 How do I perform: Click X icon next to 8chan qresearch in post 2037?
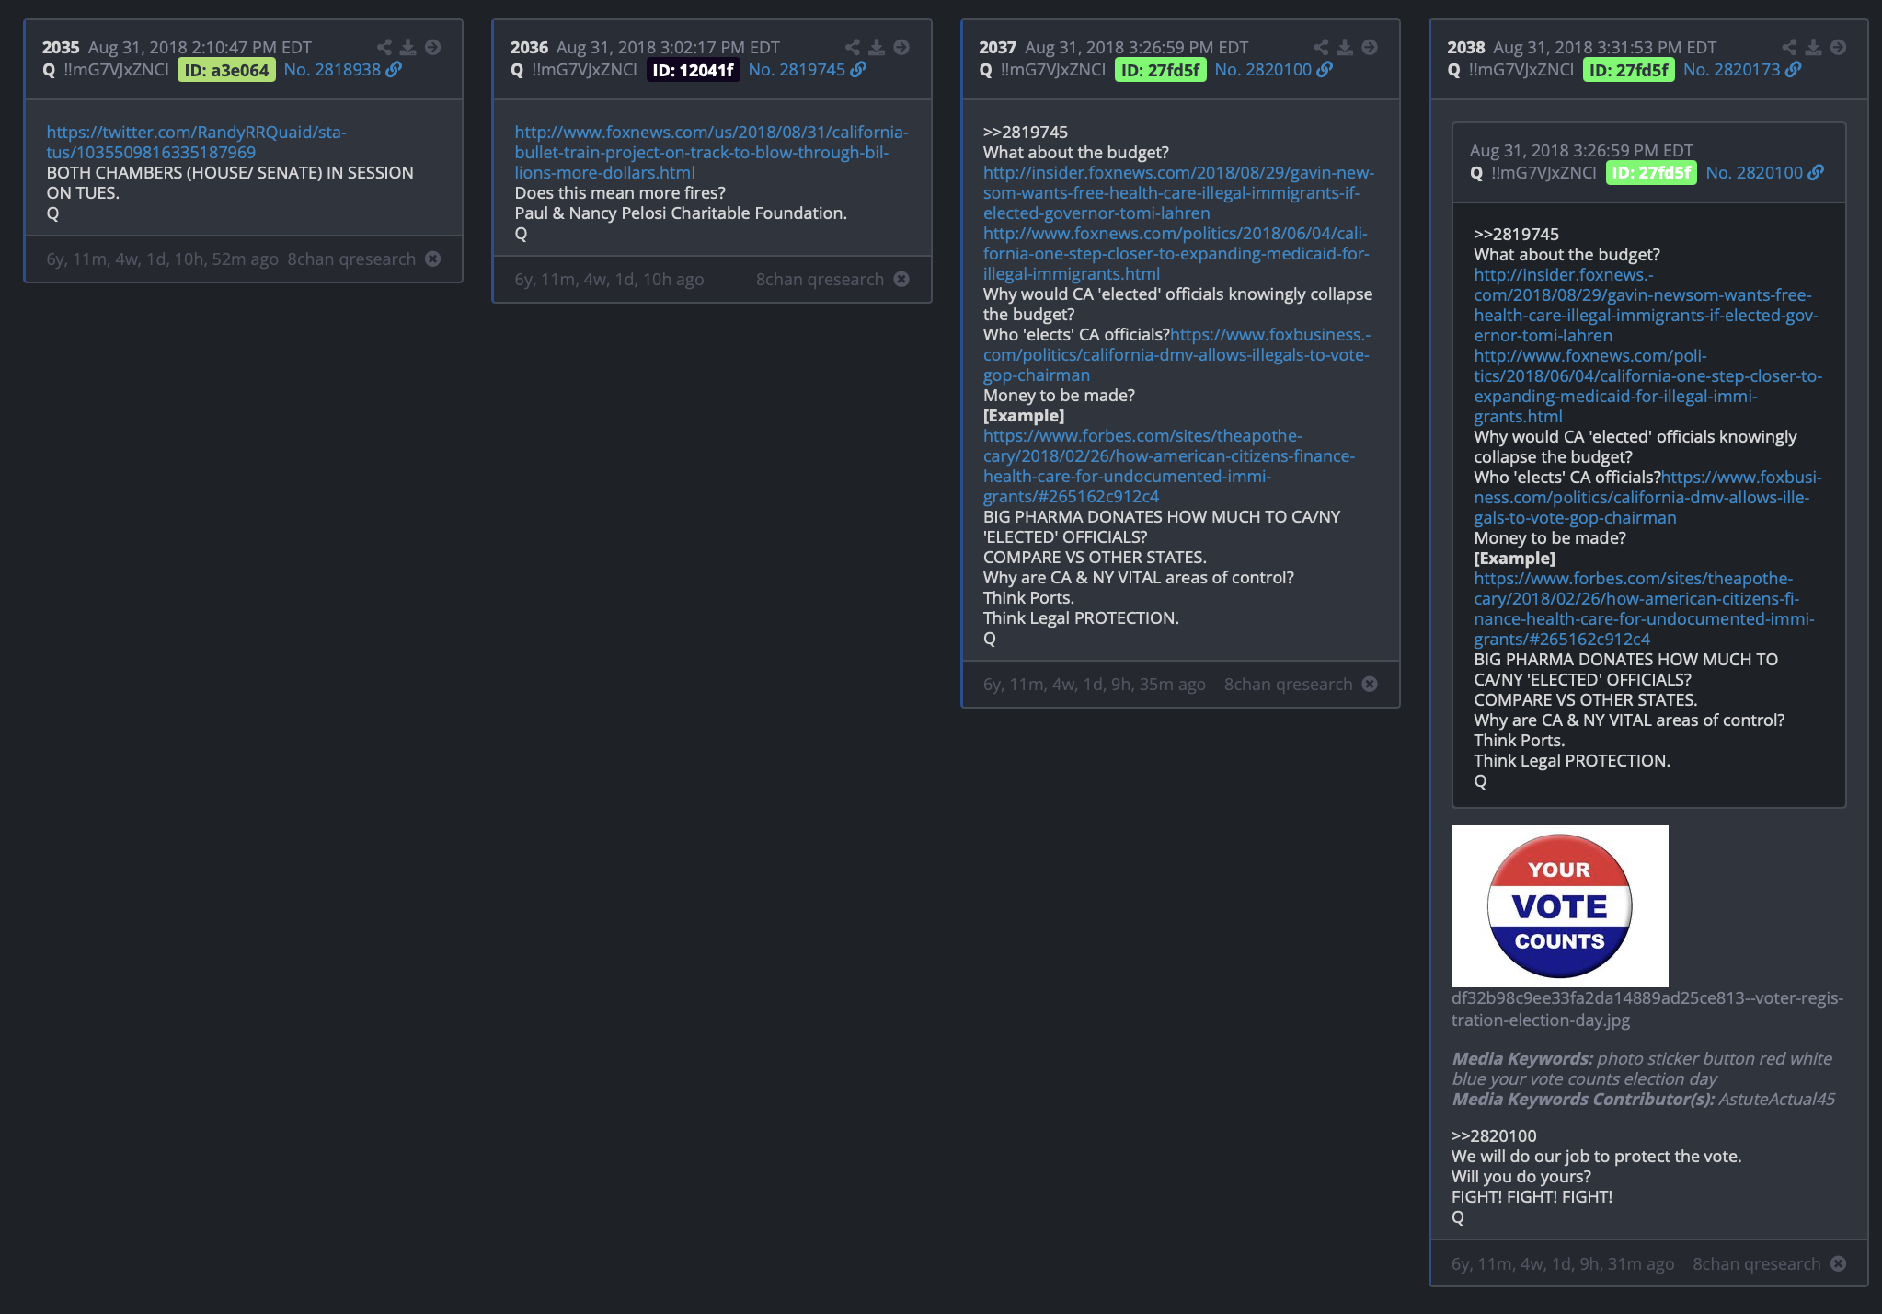1370,684
